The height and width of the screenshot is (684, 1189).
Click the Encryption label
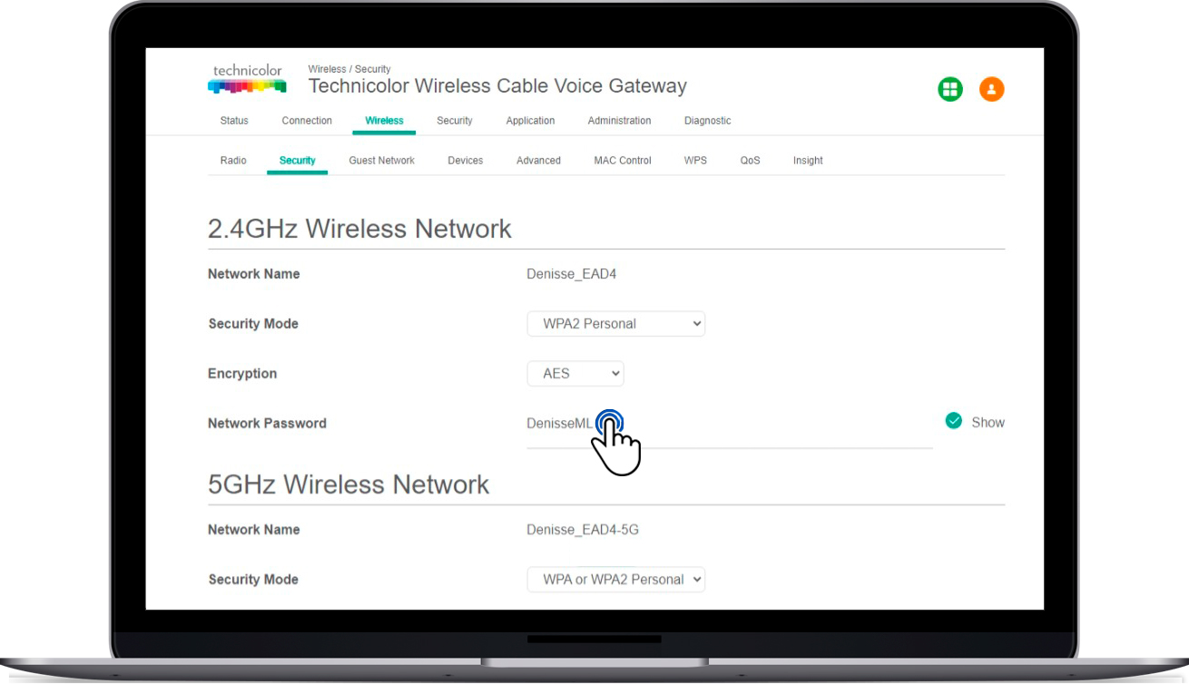tap(242, 374)
